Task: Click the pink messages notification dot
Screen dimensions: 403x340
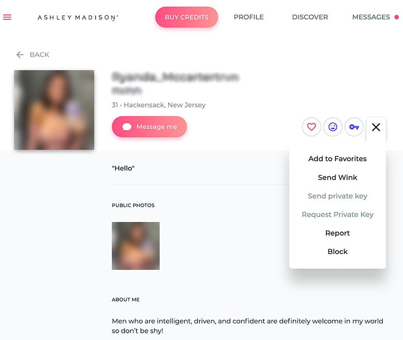Action: pyautogui.click(x=396, y=17)
